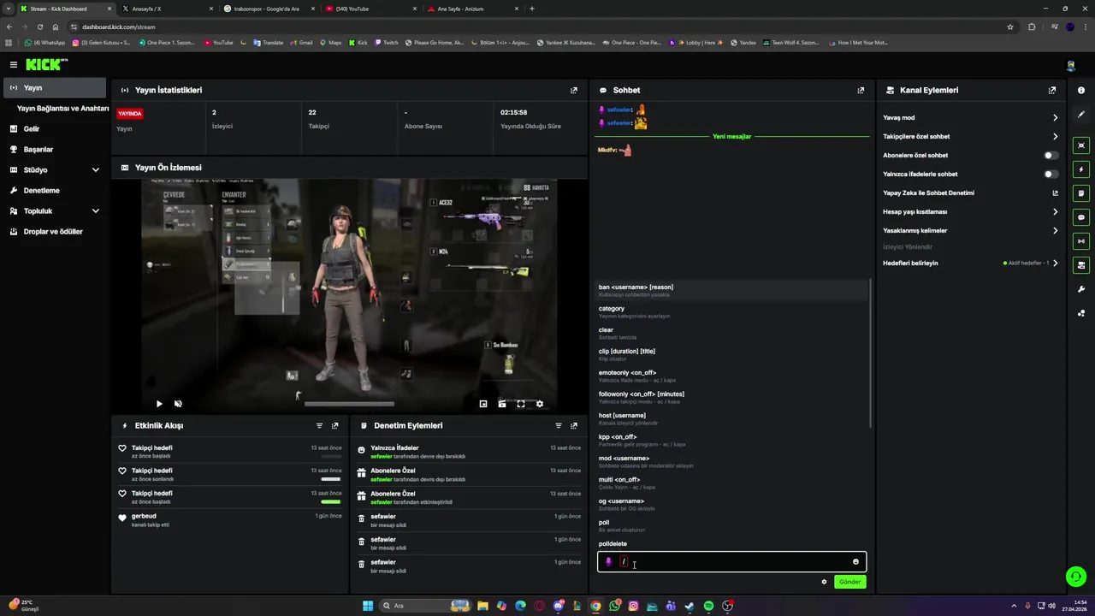The height and width of the screenshot is (616, 1095).
Task: Open Denetleme in the left sidebar
Action: pyautogui.click(x=55, y=191)
